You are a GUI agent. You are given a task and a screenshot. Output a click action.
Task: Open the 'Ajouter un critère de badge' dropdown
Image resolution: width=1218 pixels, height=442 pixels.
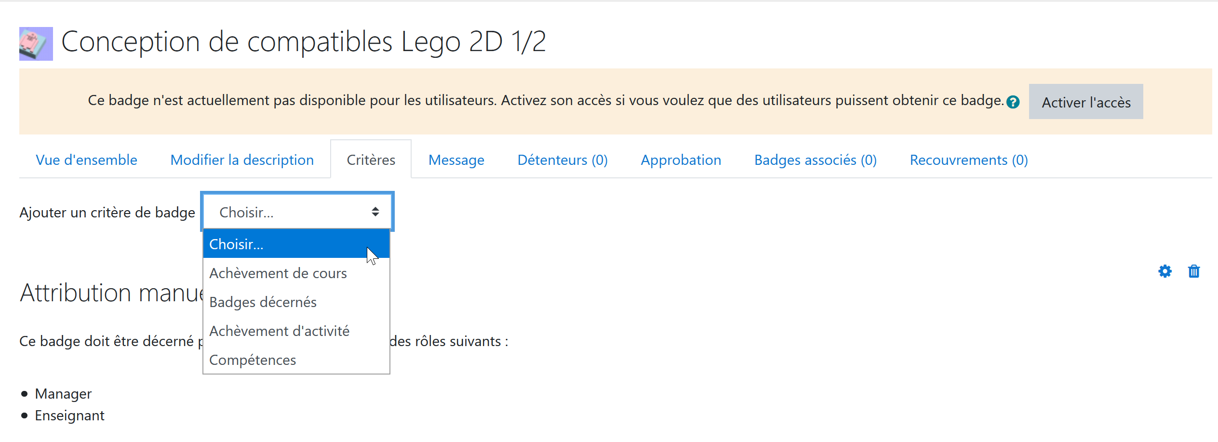coord(297,212)
